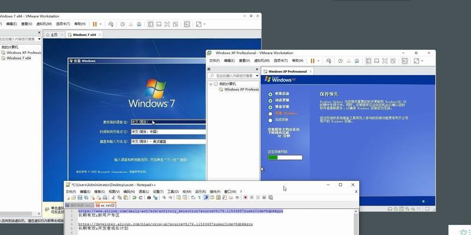Close the Windows XP Professional tab
Image resolution: width=471 pixels, height=235 pixels.
coord(311,71)
